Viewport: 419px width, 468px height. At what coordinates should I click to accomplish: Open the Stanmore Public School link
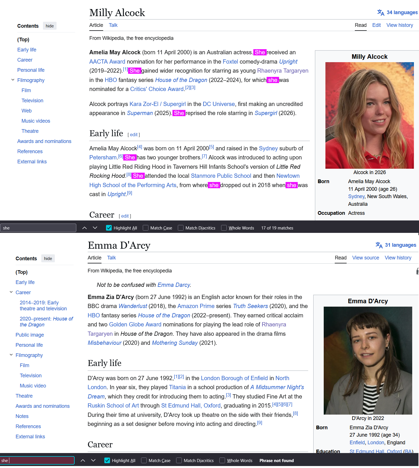(221, 176)
